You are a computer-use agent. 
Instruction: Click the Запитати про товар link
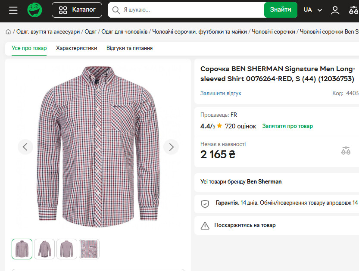(287, 126)
